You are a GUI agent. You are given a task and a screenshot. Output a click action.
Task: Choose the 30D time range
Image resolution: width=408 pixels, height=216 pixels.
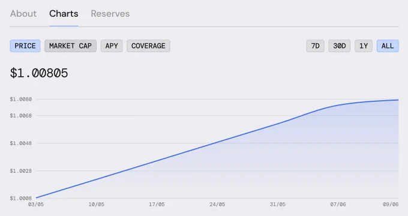tap(340, 46)
